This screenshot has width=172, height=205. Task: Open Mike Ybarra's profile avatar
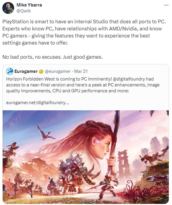click(x=8, y=8)
